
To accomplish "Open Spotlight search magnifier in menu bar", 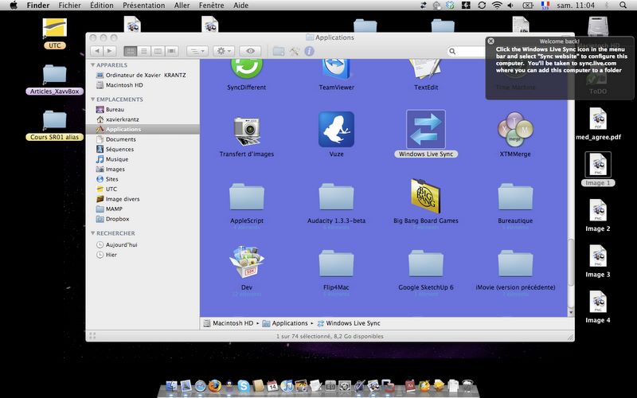I will (623, 6).
